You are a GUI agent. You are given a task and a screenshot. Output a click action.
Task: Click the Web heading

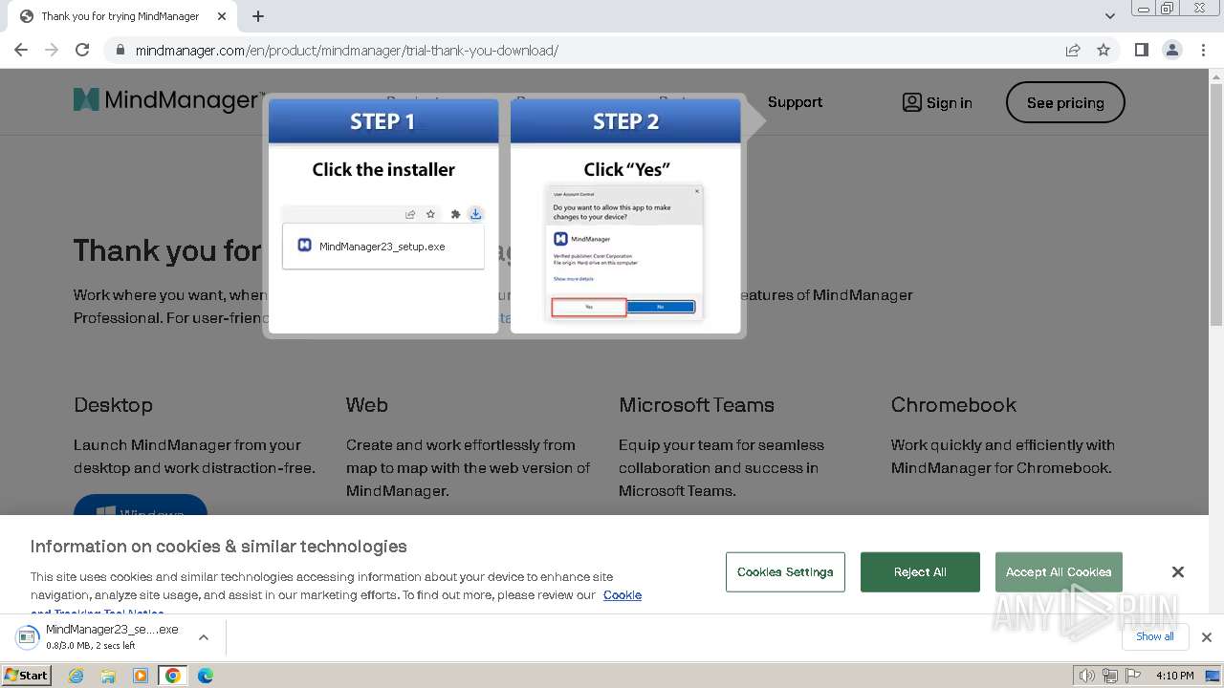(366, 405)
